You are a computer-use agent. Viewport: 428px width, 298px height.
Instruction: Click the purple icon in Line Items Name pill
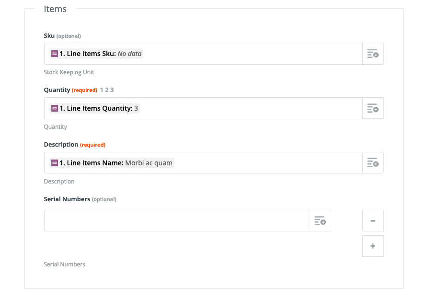pos(55,163)
